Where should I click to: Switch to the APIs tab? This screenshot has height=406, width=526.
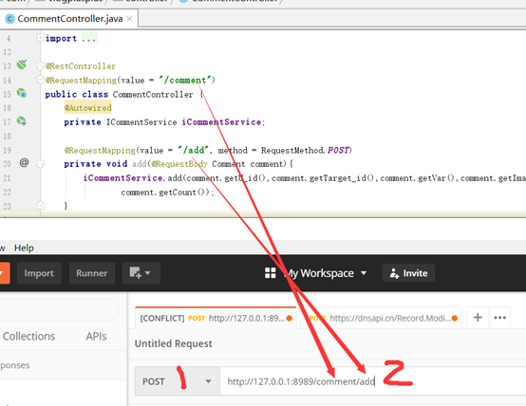pos(96,336)
